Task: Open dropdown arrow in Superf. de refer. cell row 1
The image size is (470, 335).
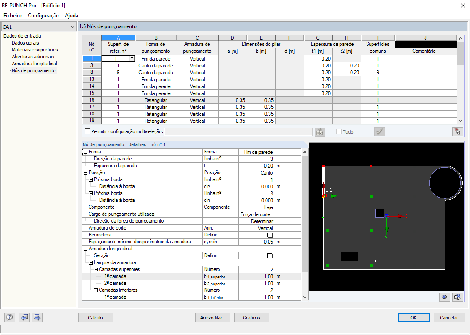Action: [x=132, y=59]
